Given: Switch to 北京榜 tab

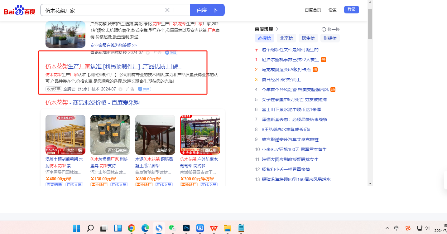Looking at the screenshot, I should pos(286,38).
